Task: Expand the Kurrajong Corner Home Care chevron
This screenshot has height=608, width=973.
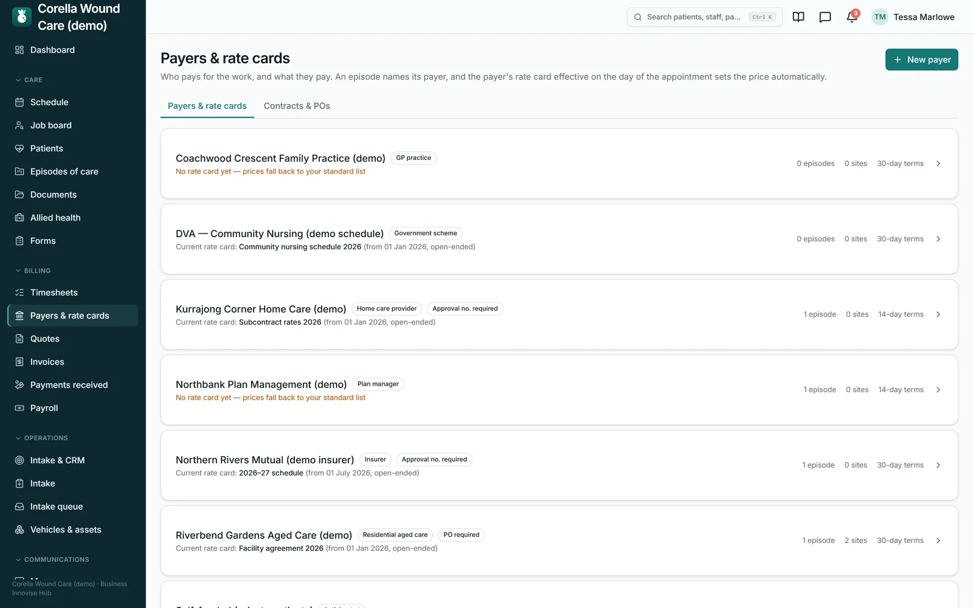Action: [938, 314]
